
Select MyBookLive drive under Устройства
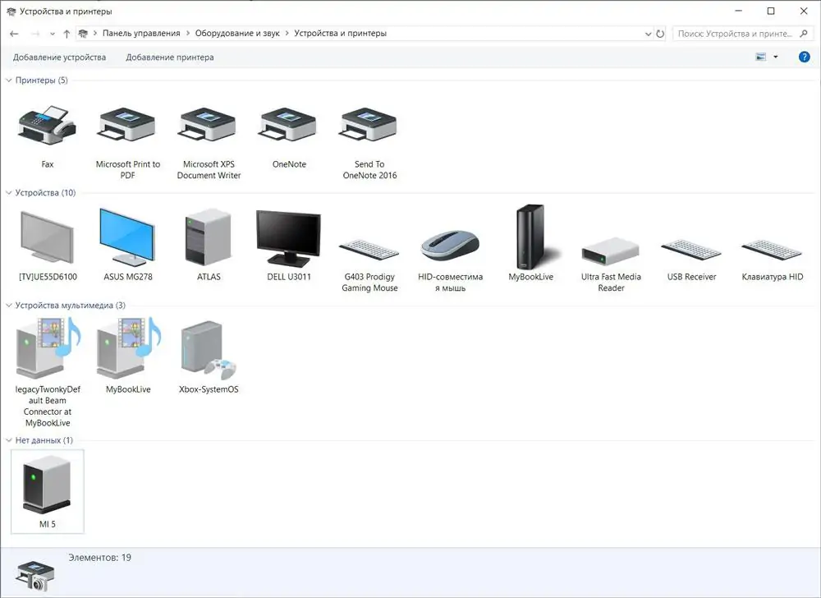(x=531, y=236)
